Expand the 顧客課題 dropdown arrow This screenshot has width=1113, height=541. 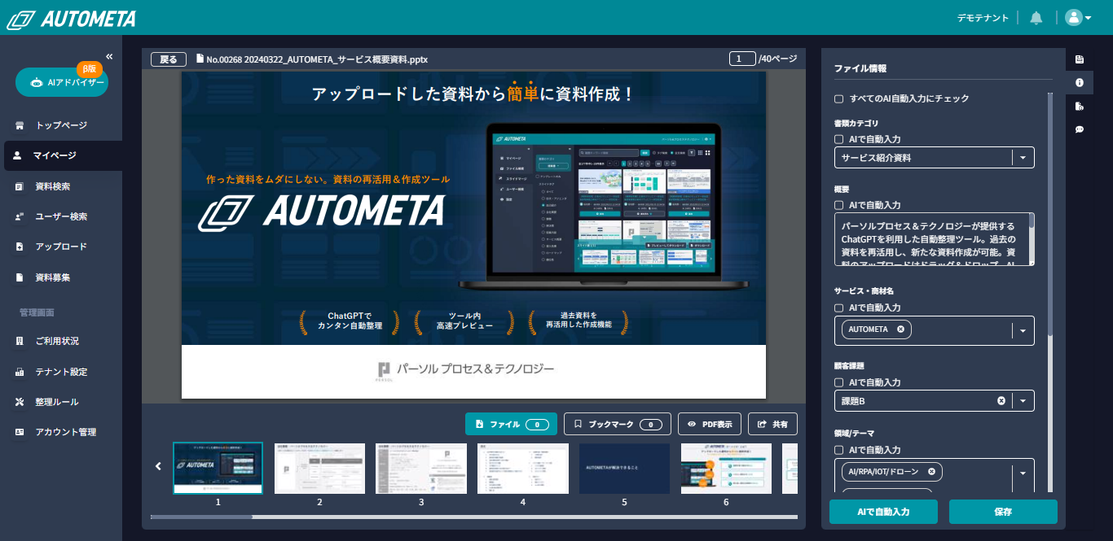point(1023,401)
